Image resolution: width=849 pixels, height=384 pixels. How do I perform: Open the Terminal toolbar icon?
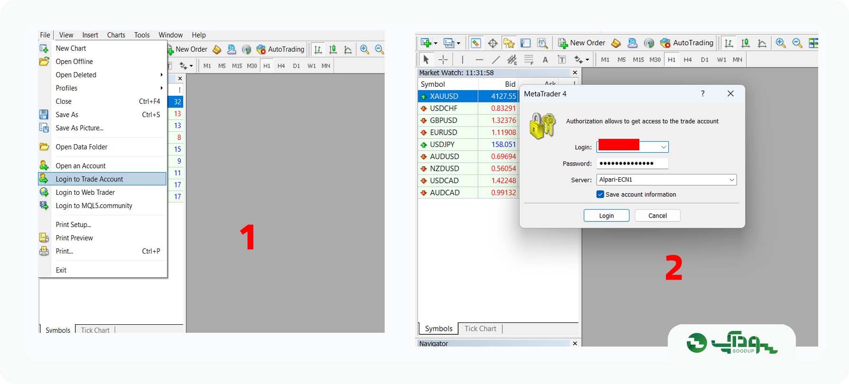coord(526,43)
